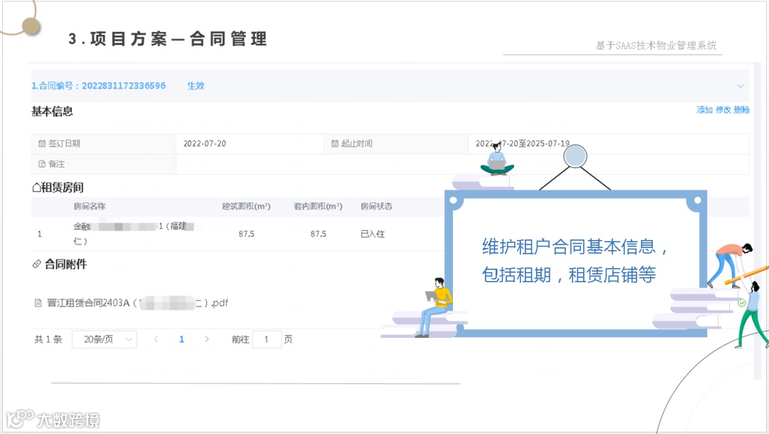This screenshot has height=434, width=769.
Task: Click the 已入住 room status cell
Action: click(x=372, y=234)
